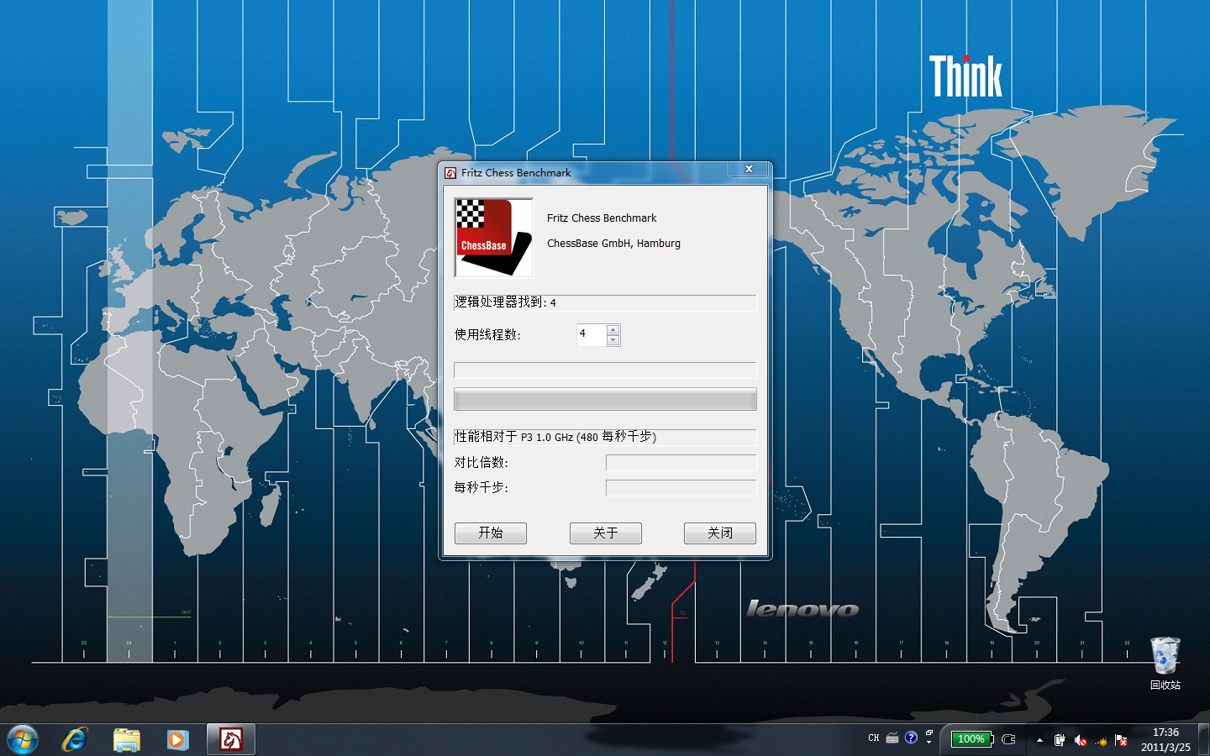Click the 关于 button

tap(605, 533)
